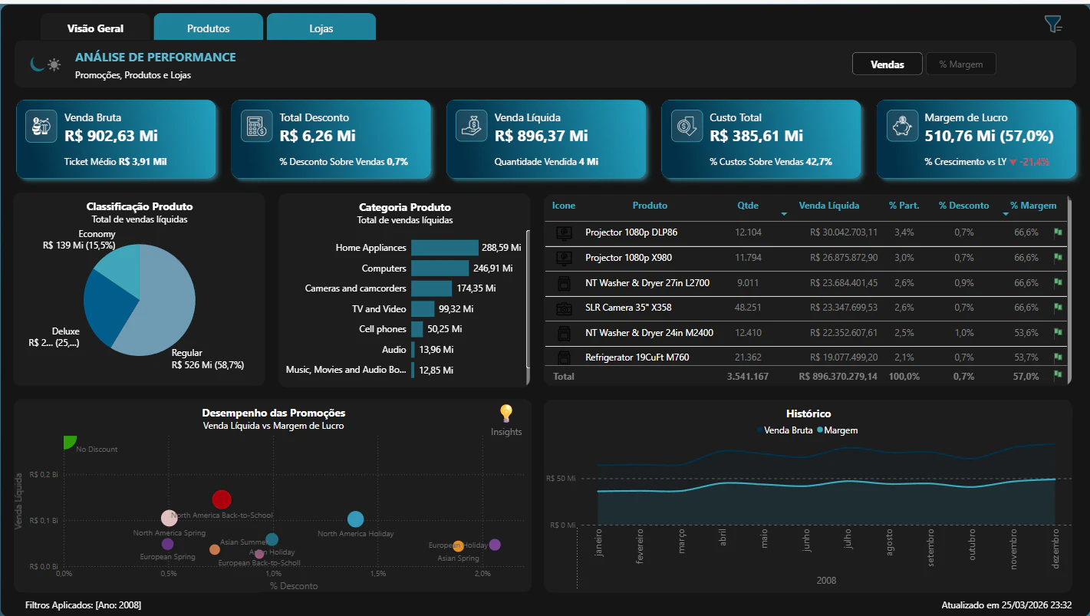Click the green flag for Projector 1080p X980

[1057, 257]
